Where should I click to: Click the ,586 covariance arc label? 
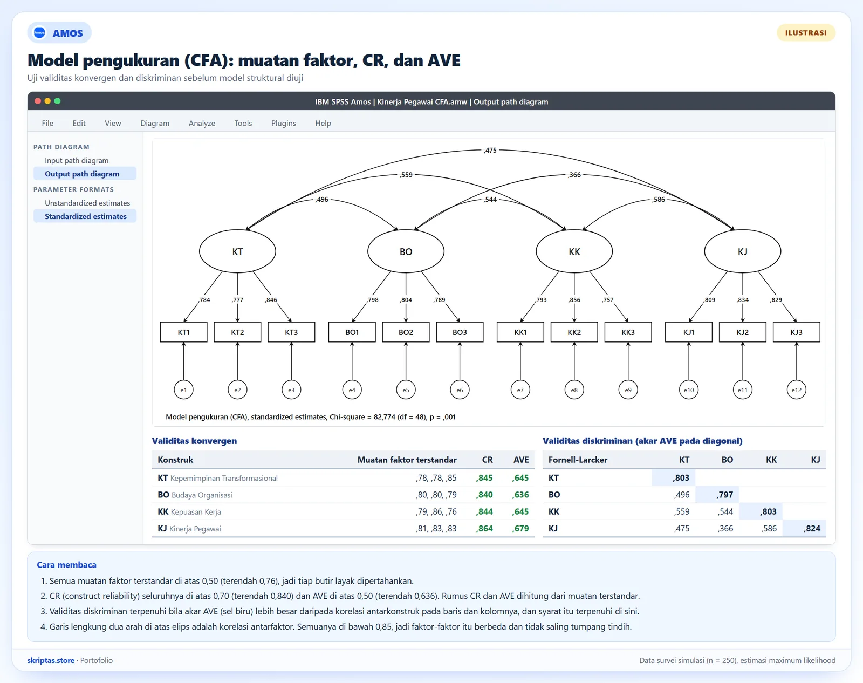click(659, 200)
